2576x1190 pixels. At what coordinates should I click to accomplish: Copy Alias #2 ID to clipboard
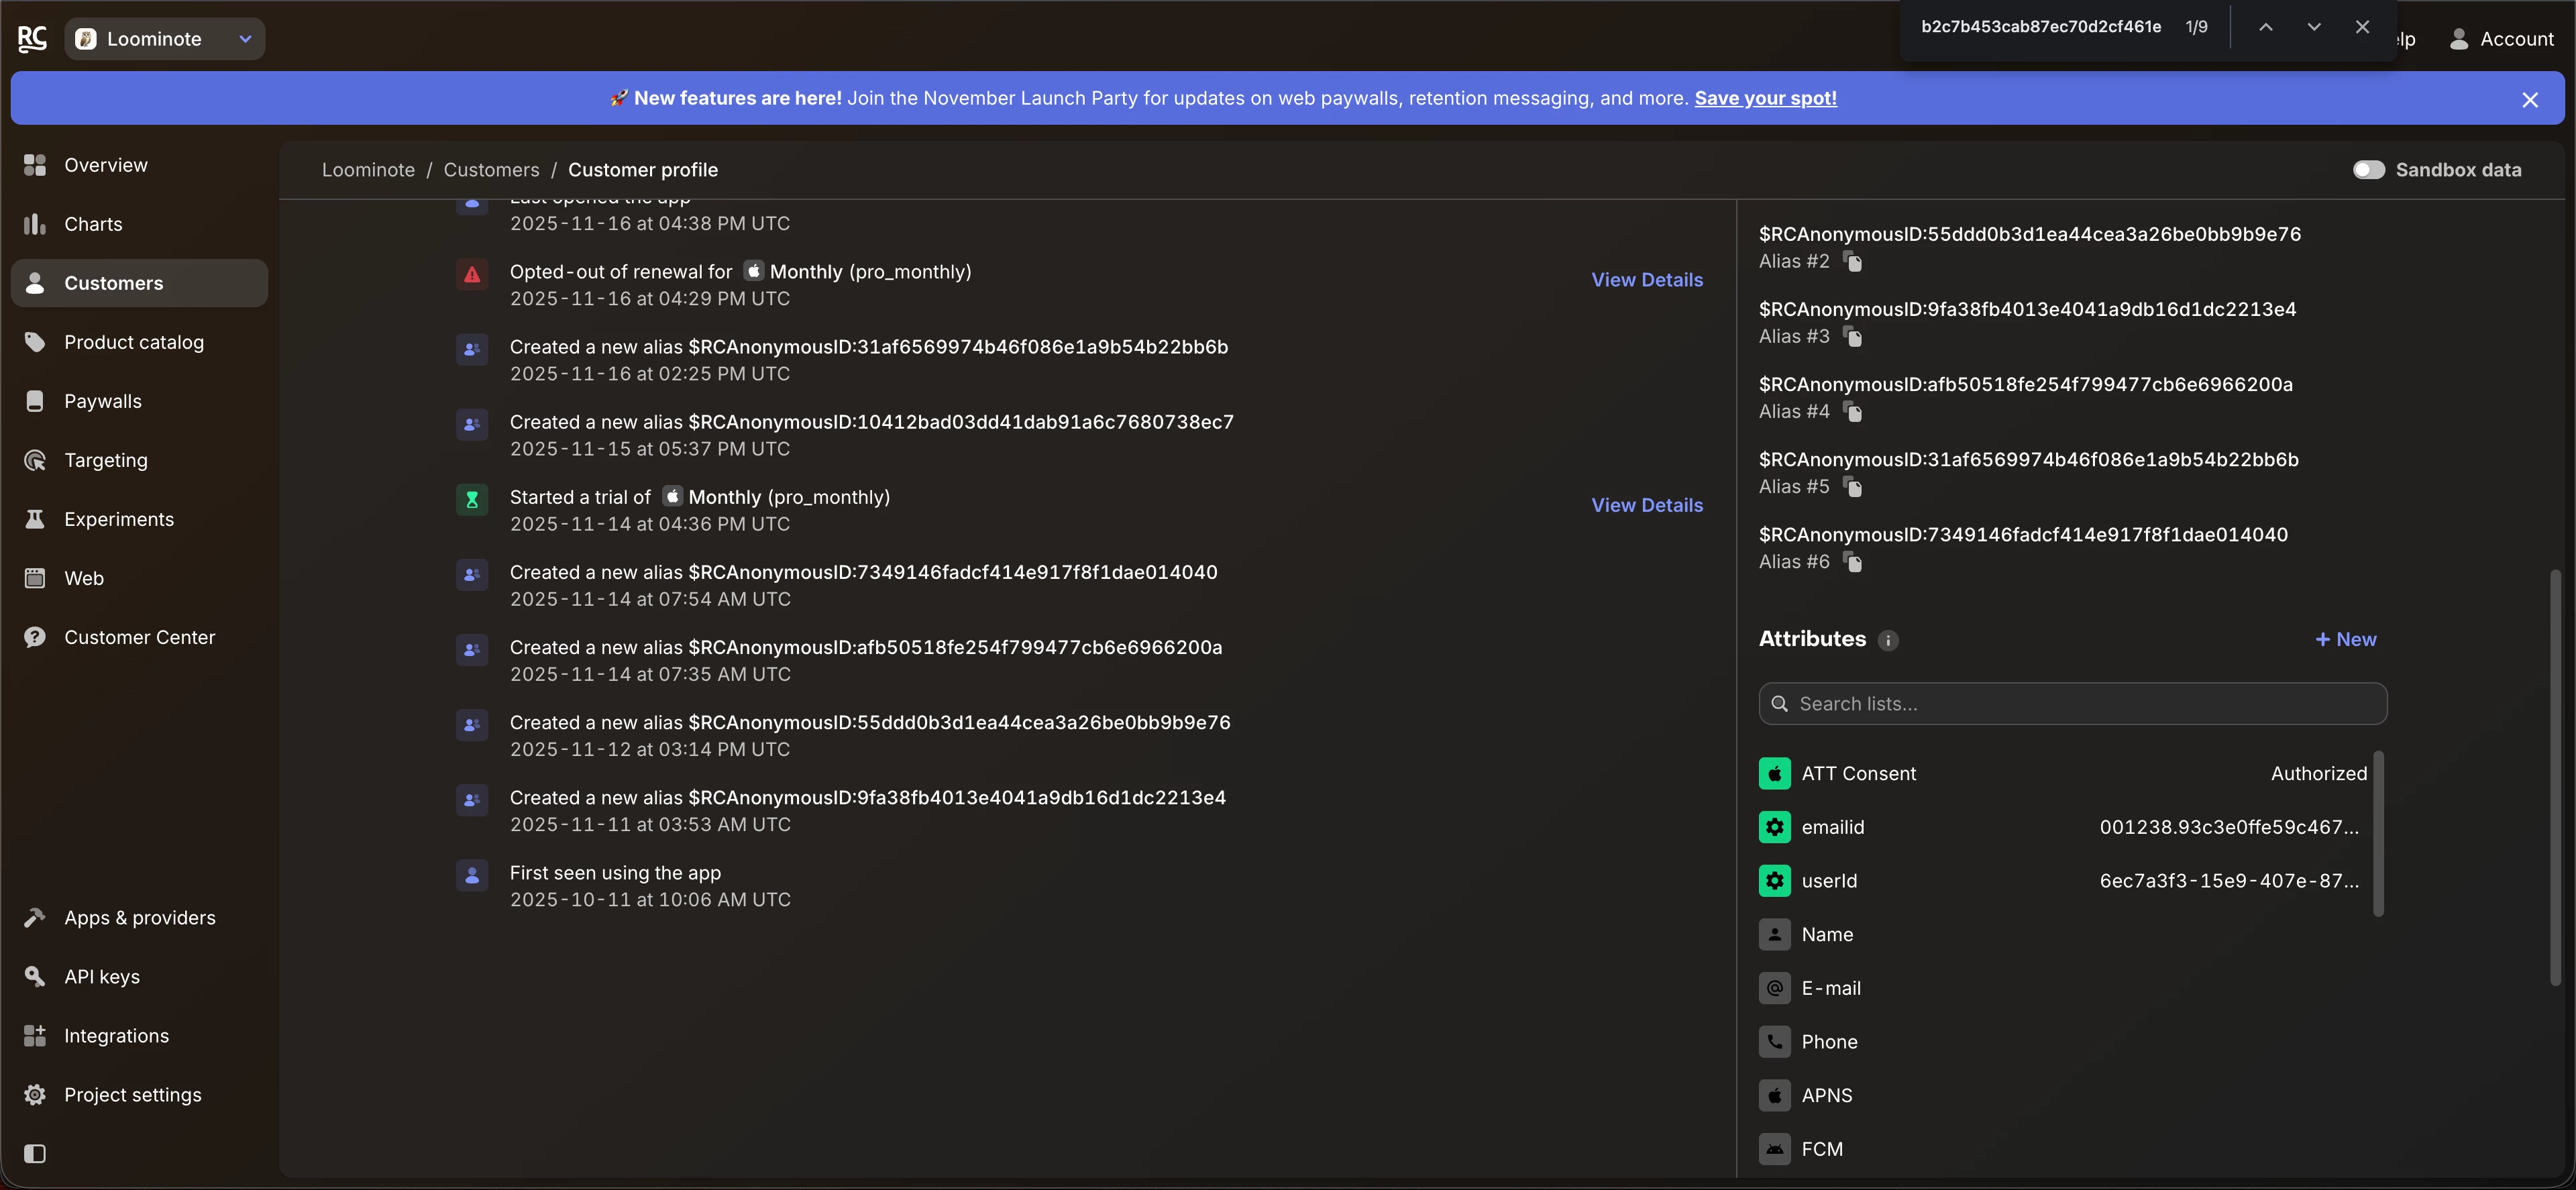point(1853,262)
